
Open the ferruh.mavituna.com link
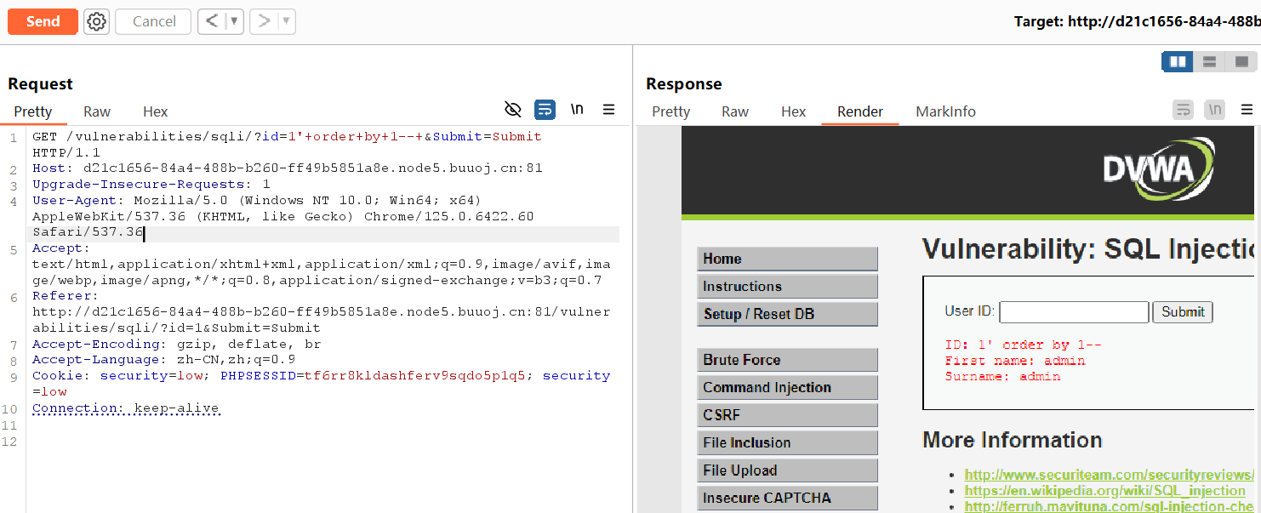(1110, 506)
